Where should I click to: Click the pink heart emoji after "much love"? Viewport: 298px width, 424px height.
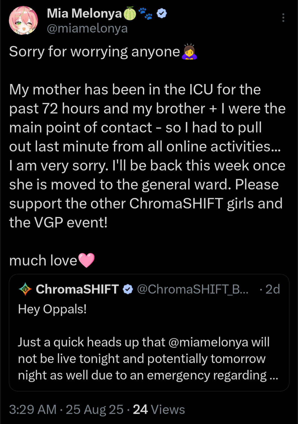pyautogui.click(x=86, y=260)
